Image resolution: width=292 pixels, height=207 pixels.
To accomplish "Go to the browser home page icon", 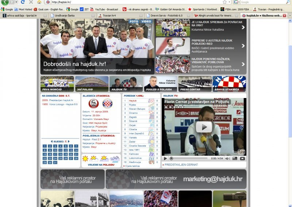I will [39, 2].
